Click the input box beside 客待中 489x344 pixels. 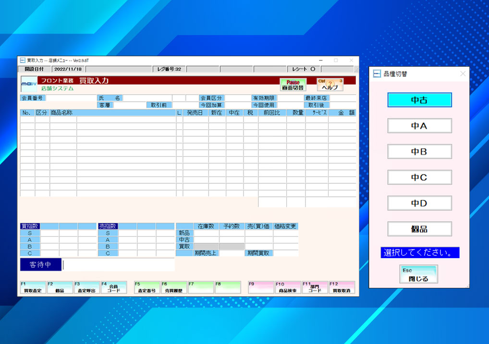point(119,265)
